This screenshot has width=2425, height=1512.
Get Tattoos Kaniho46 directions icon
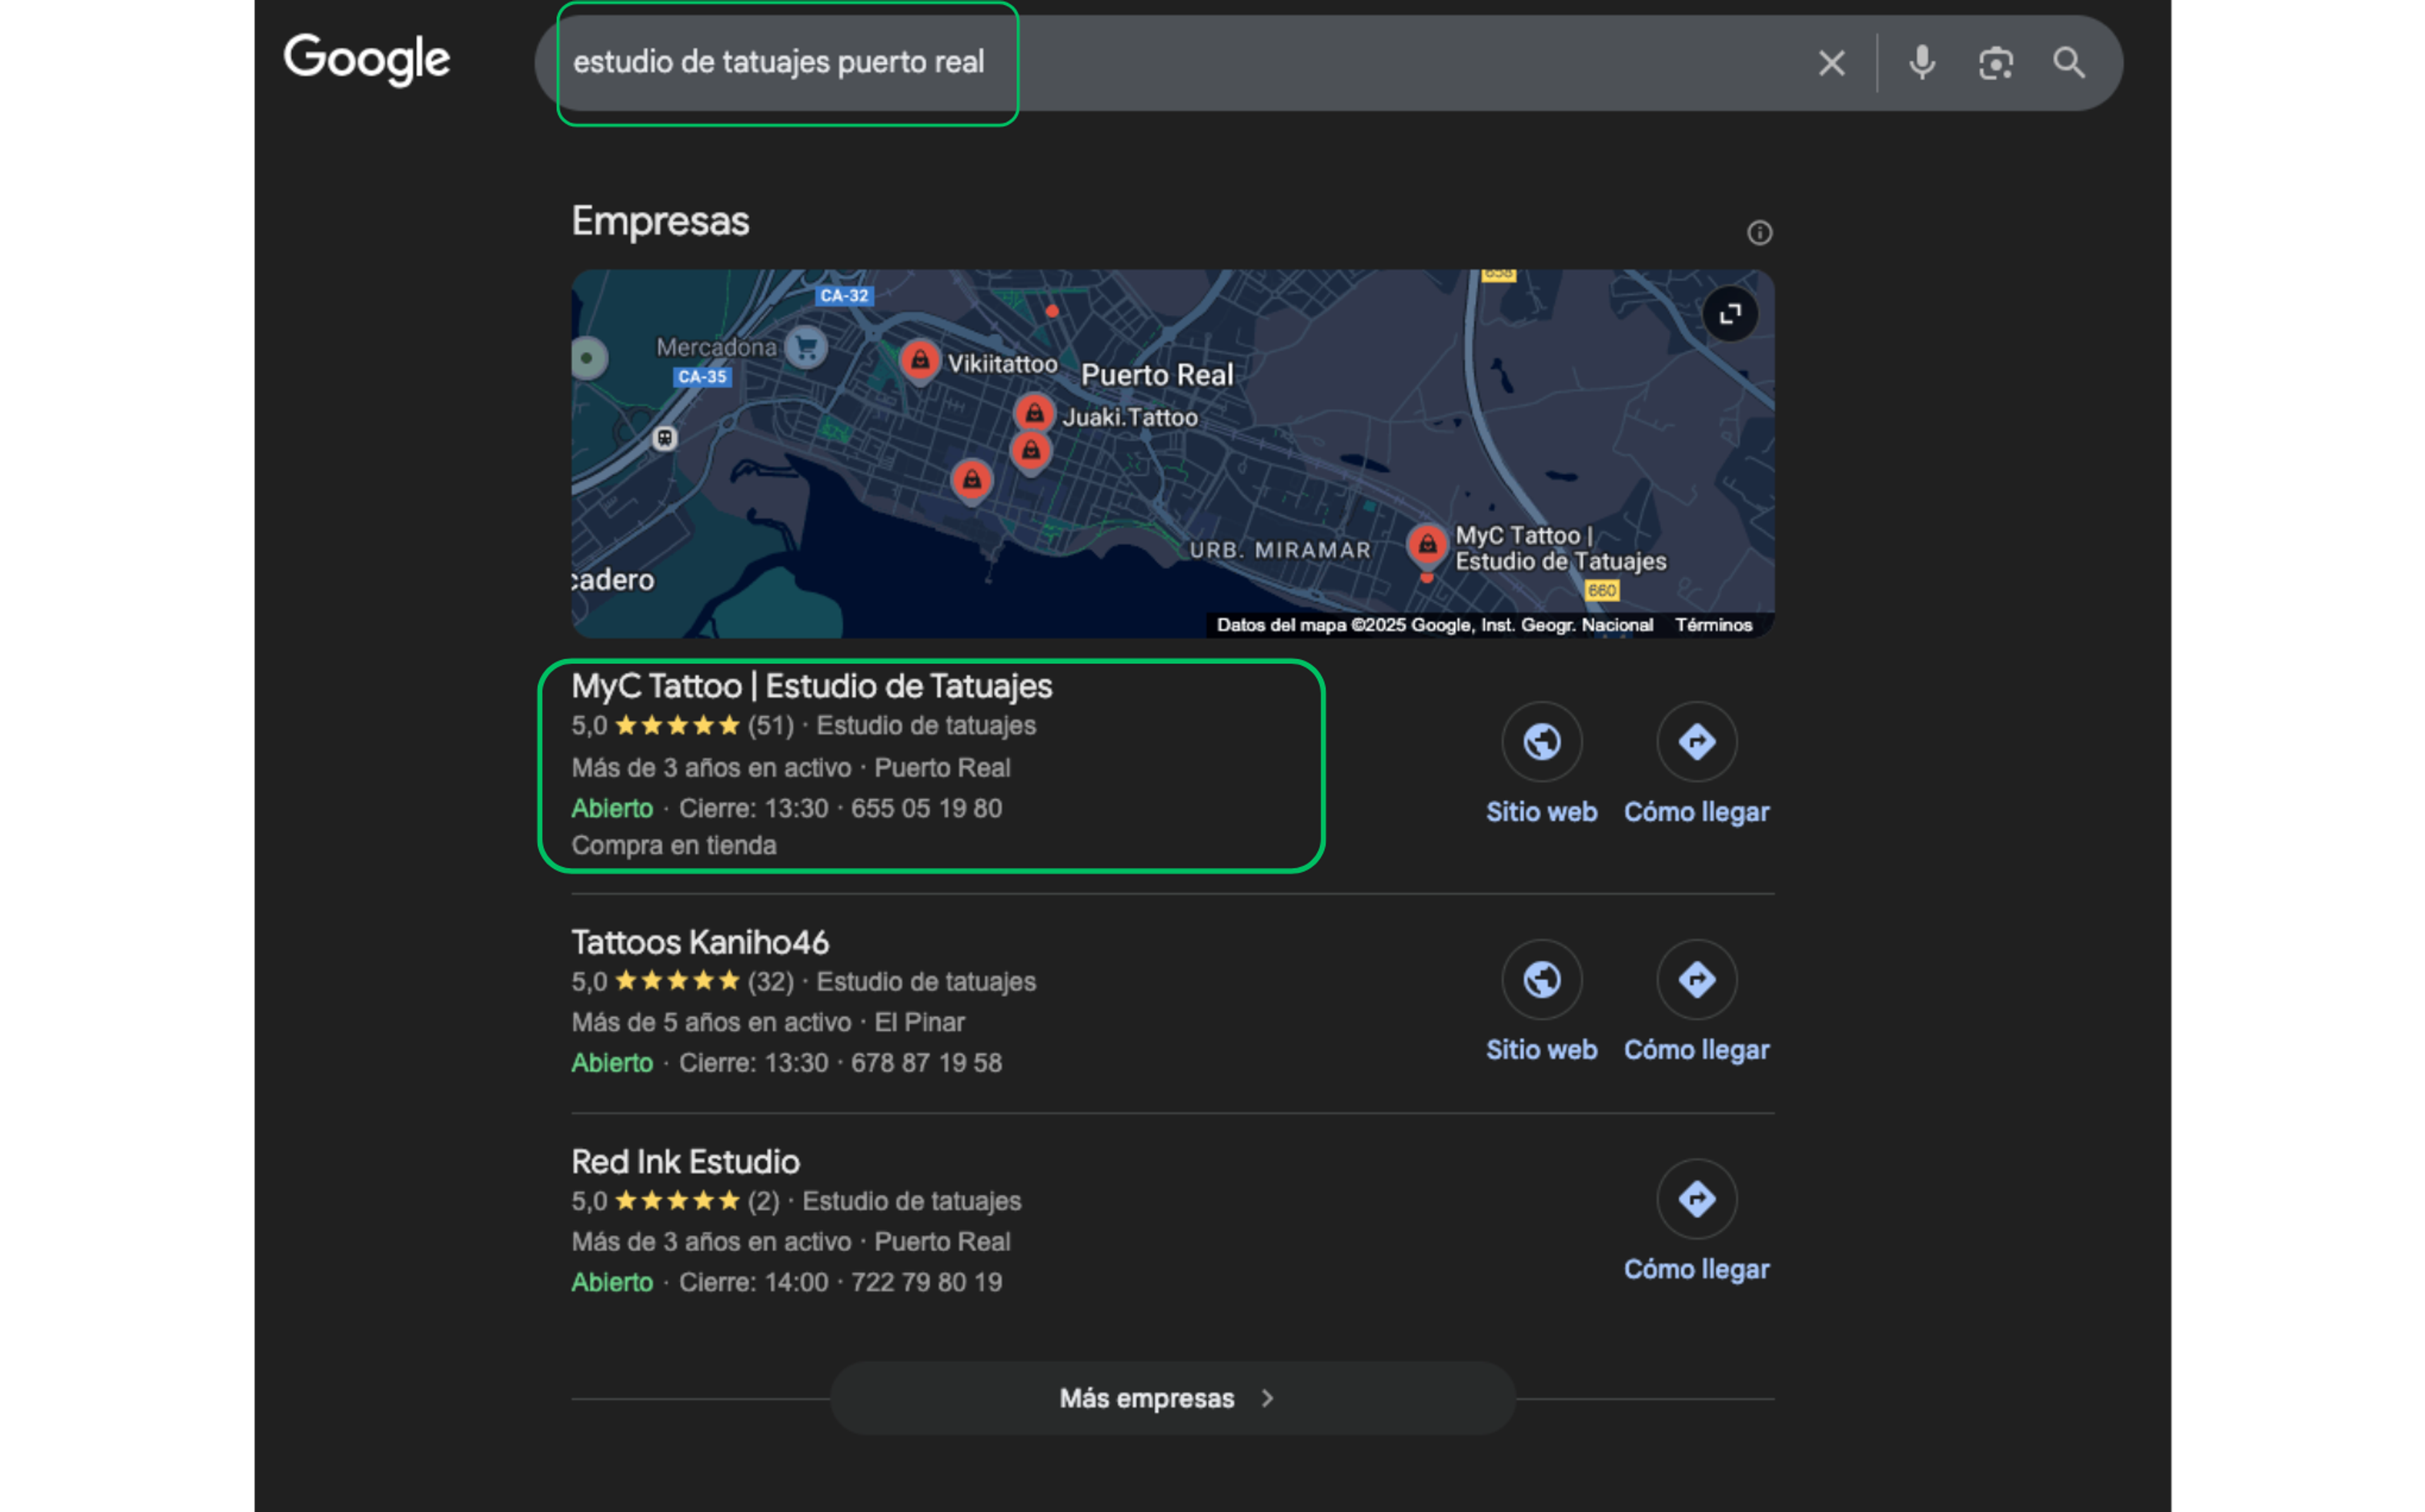pos(1696,979)
